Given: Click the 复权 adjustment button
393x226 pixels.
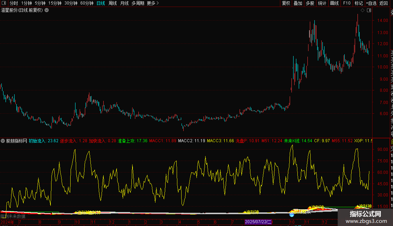Looking at the screenshot, I should click(286, 3).
